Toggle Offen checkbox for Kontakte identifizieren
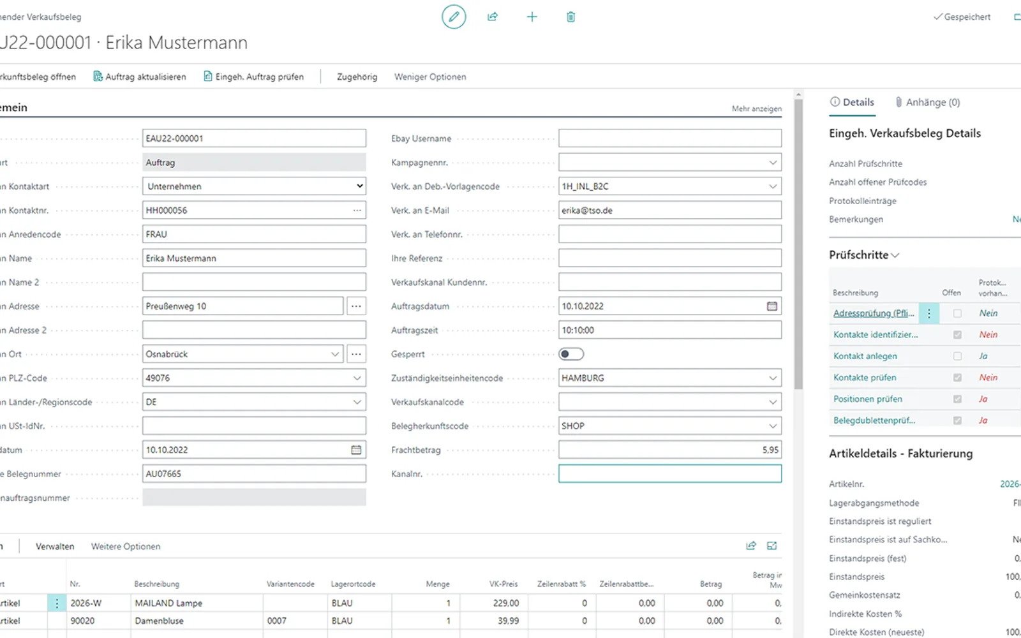The height and width of the screenshot is (638, 1021). coord(957,334)
